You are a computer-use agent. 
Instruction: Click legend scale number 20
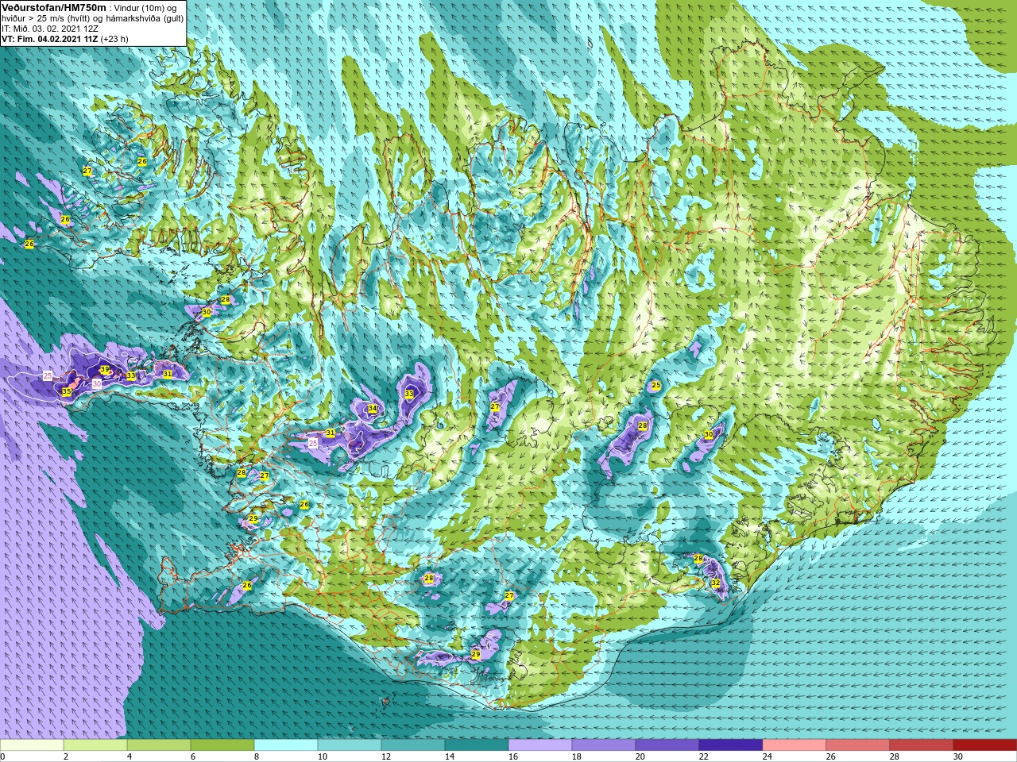(640, 756)
